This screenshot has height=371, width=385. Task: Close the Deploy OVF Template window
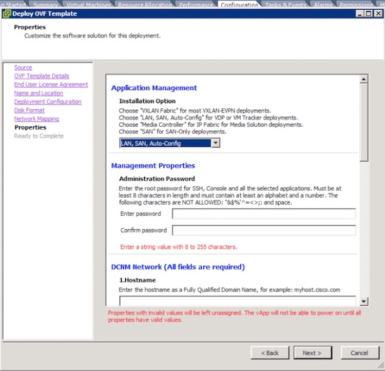378,14
